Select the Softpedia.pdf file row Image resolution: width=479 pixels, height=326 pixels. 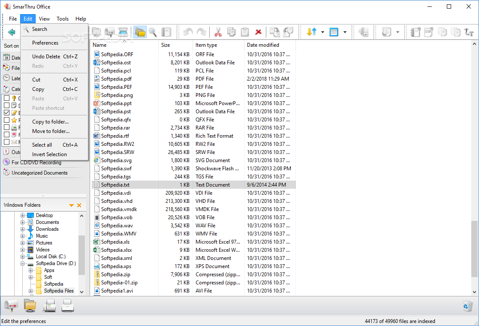(x=194, y=79)
